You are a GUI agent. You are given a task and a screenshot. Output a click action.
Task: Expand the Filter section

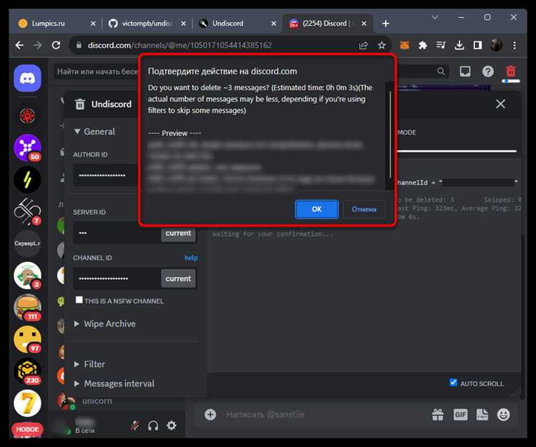pos(89,364)
